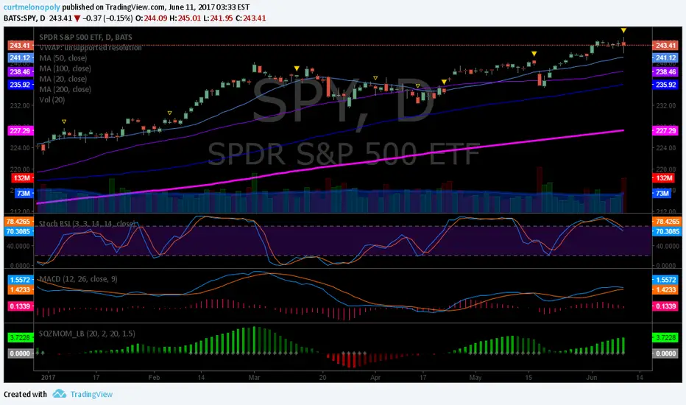The width and height of the screenshot is (686, 405).
Task: Open the curtmelonopoly author profile link
Action: [32, 7]
